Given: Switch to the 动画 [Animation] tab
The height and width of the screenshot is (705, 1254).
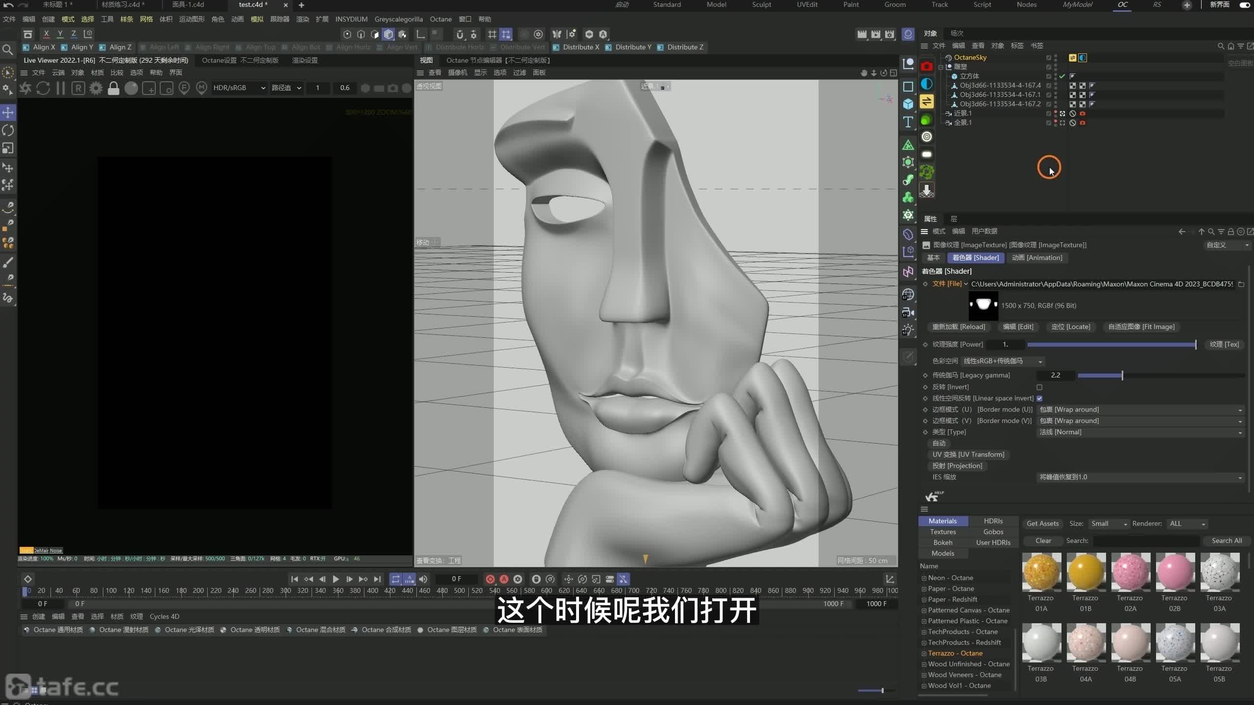Looking at the screenshot, I should tap(1037, 258).
